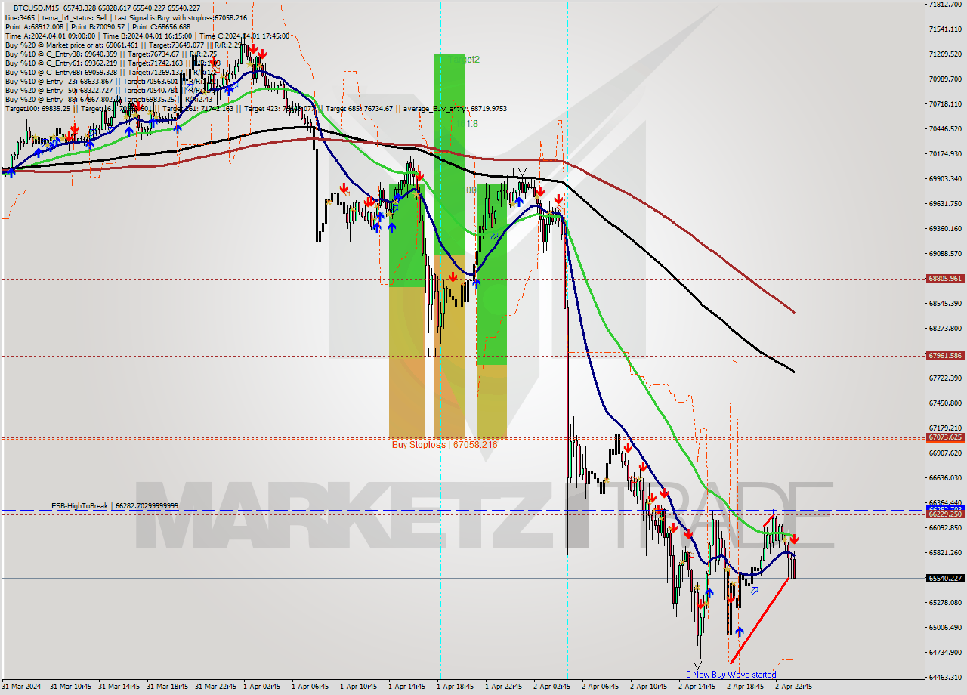Click the '1 Apr 06:45' time label

coord(310,687)
